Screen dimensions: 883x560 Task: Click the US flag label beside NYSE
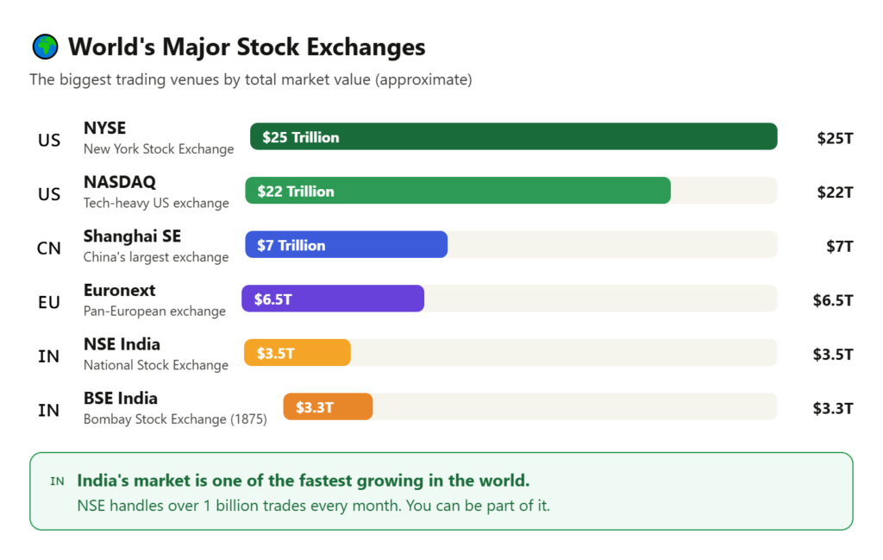pos(49,140)
